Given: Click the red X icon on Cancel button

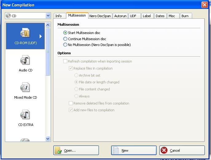Looking at the screenshot, I should pyautogui.click(x=164, y=150).
